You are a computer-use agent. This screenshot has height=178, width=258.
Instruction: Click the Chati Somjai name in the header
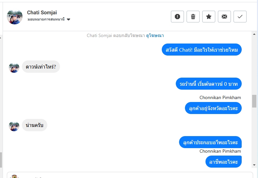click(x=42, y=13)
